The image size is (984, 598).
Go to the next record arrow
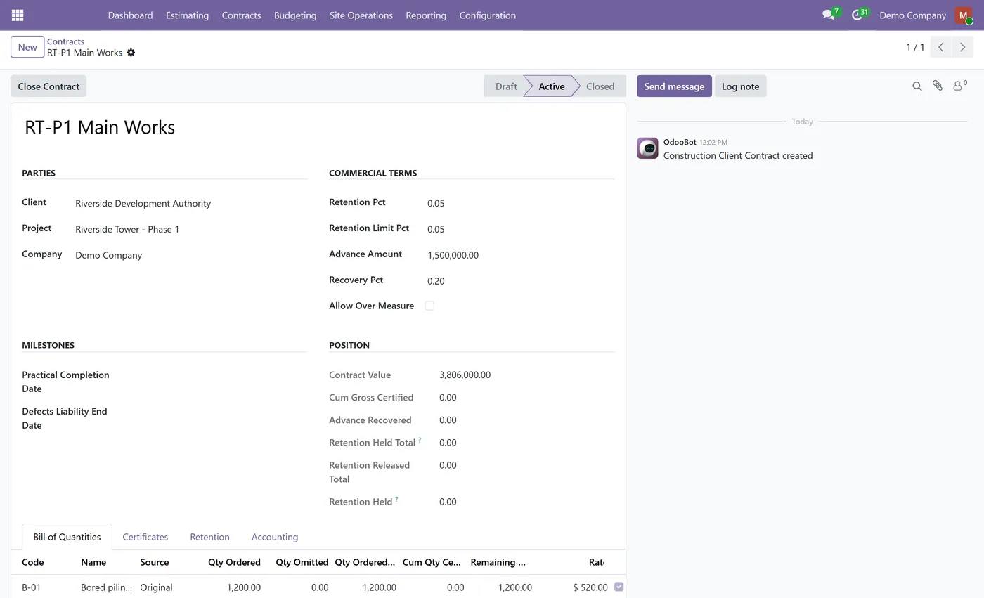coord(962,47)
